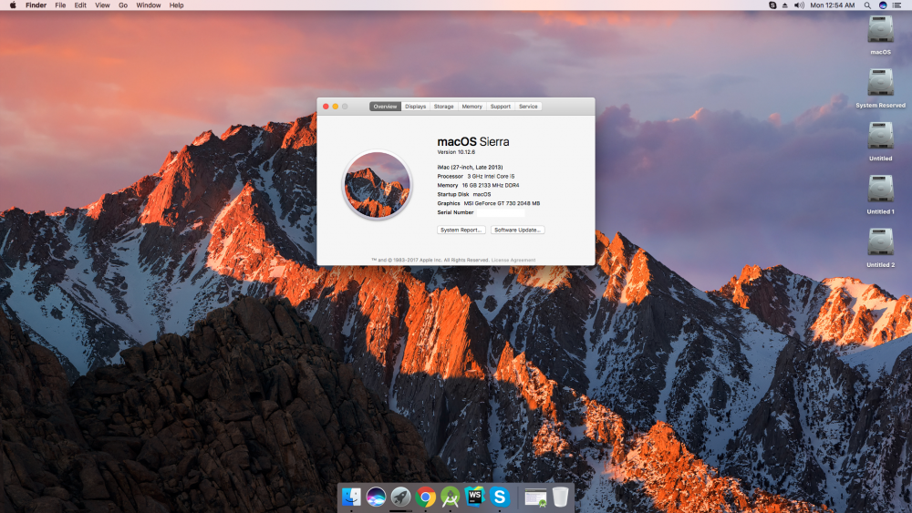Image resolution: width=912 pixels, height=513 pixels.
Task: Open the Apple menu
Action: [13, 5]
